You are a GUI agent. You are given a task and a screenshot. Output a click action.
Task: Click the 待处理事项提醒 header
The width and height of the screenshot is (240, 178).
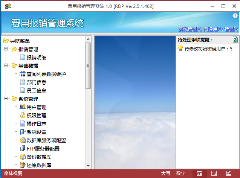195,40
